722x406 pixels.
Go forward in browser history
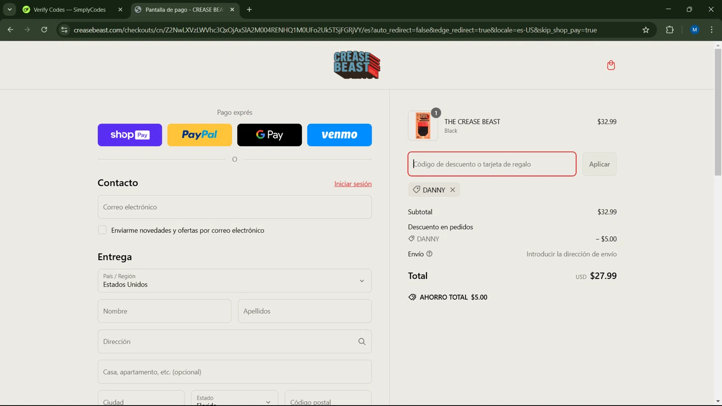(27, 30)
